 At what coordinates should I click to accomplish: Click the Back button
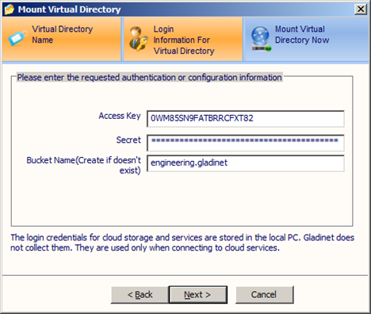140,294
